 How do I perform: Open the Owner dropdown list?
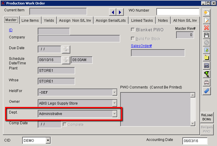(114, 103)
